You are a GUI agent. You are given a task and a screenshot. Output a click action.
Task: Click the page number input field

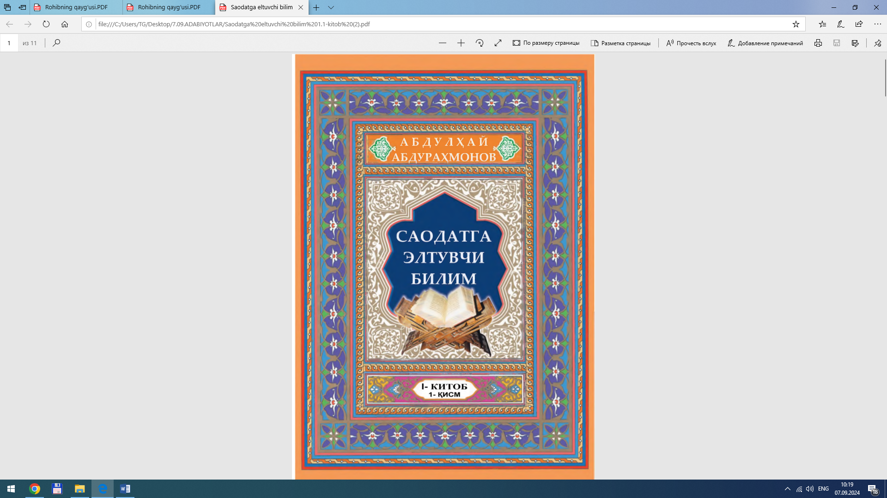click(x=9, y=43)
